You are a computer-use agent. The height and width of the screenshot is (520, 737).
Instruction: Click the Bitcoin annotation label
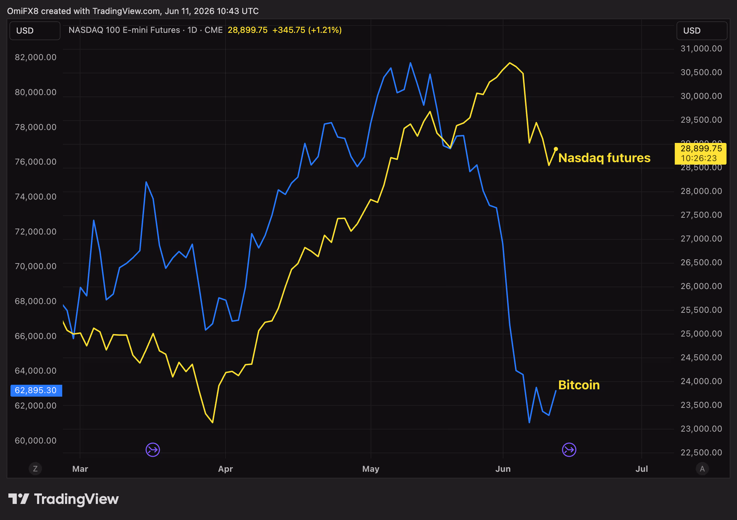coord(579,385)
